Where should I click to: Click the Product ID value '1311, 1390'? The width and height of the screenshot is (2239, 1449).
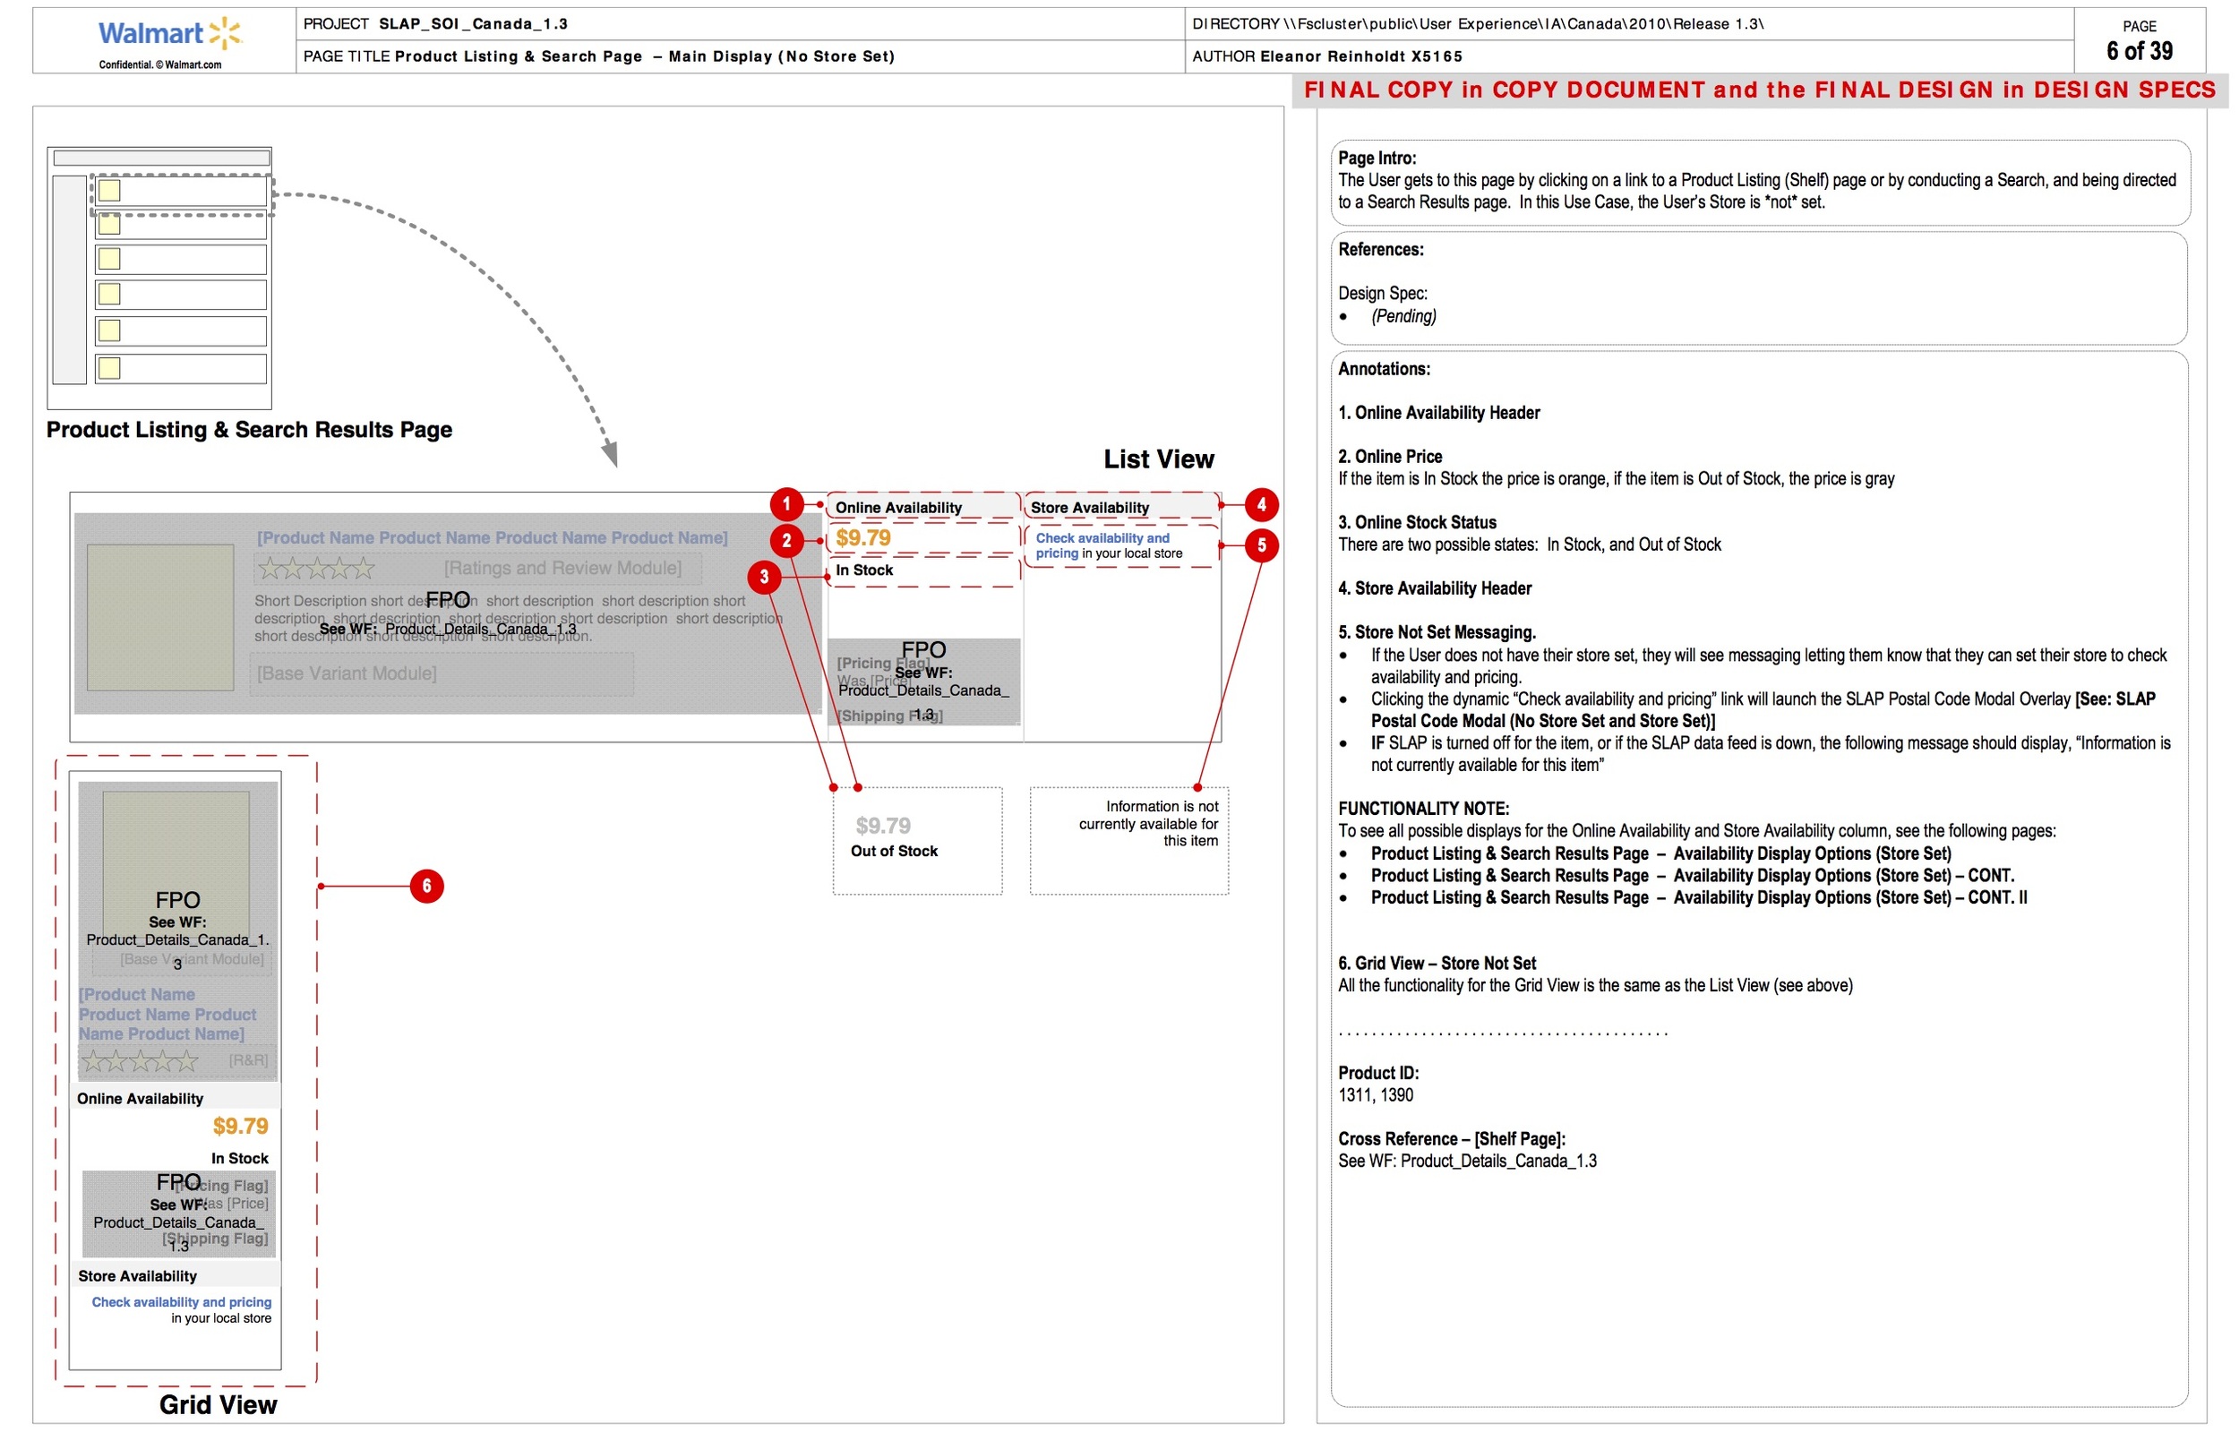point(1377,1095)
